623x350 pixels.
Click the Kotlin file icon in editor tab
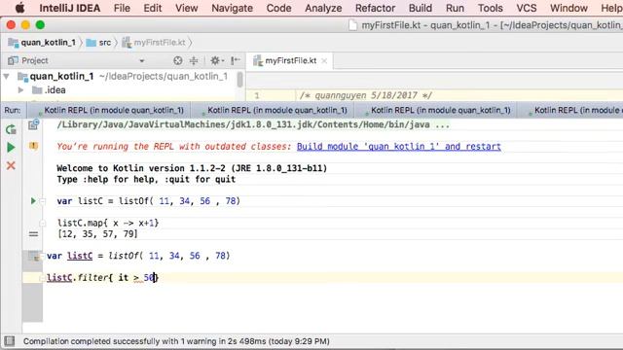click(x=258, y=60)
